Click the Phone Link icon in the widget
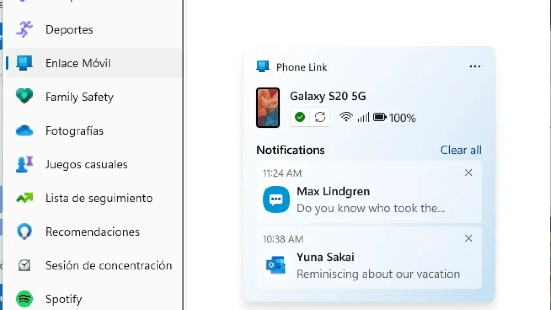 262,66
